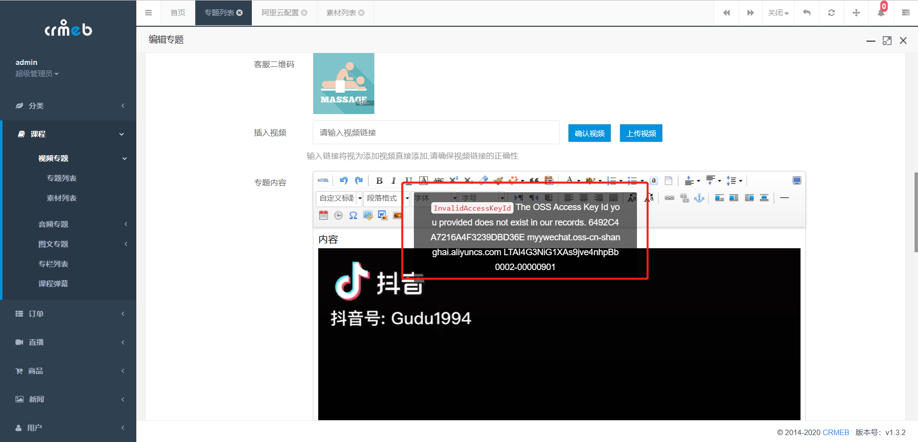Toggle the sidebar with hamburger icon
The height and width of the screenshot is (442, 918).
[148, 13]
